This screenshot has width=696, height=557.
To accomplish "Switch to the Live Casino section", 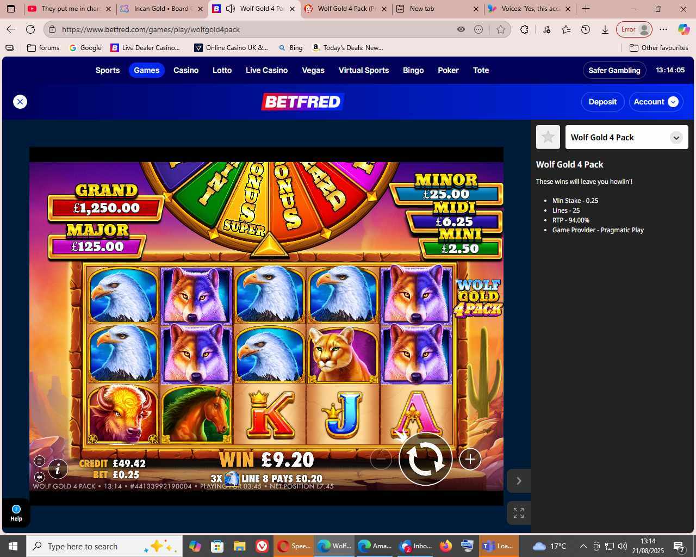I will [266, 70].
